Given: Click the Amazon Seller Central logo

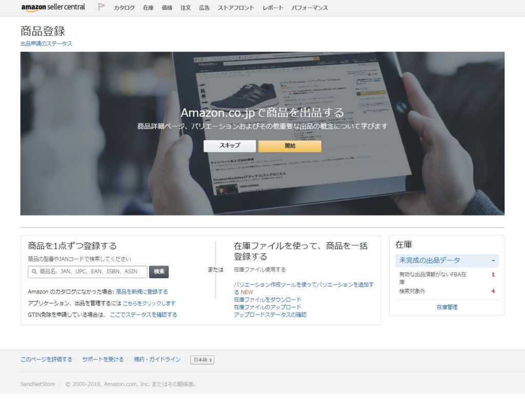Looking at the screenshot, I should 53,7.
